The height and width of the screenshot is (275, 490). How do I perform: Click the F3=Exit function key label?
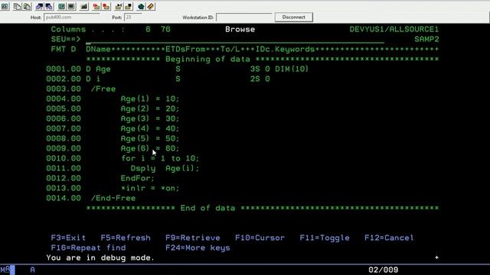(x=68, y=238)
